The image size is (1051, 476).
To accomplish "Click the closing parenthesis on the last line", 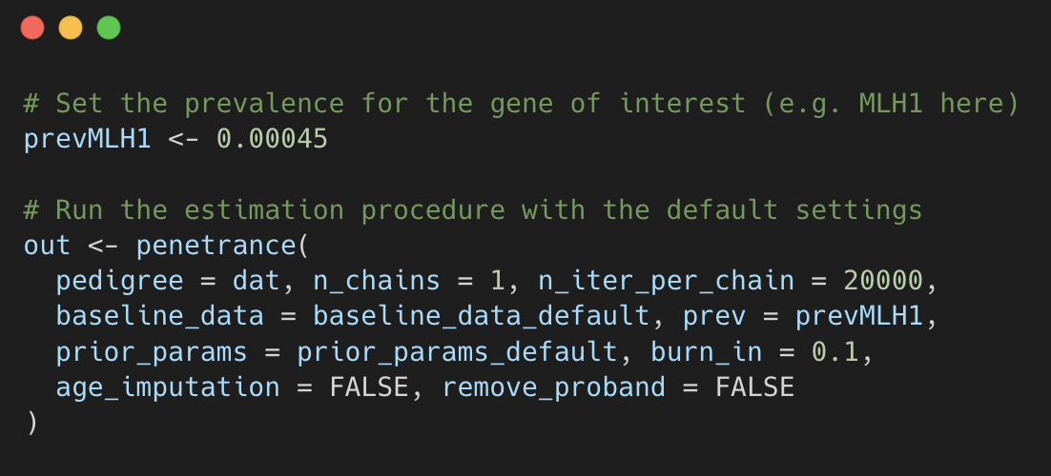I will pyautogui.click(x=31, y=422).
